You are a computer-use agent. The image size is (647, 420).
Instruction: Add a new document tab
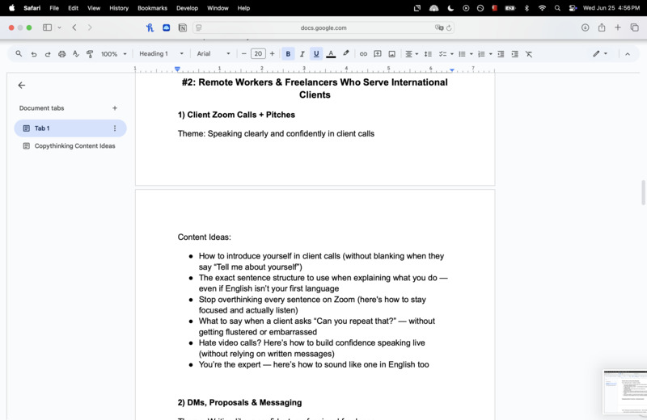click(x=115, y=108)
